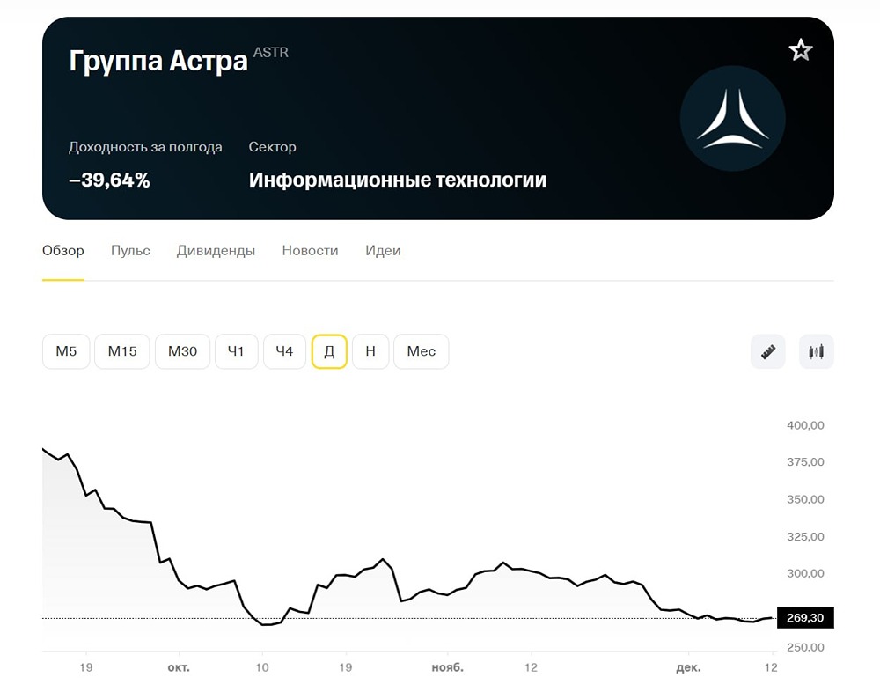Image resolution: width=880 pixels, height=692 pixels.
Task: Select the M5 timeframe button
Action: 66,351
